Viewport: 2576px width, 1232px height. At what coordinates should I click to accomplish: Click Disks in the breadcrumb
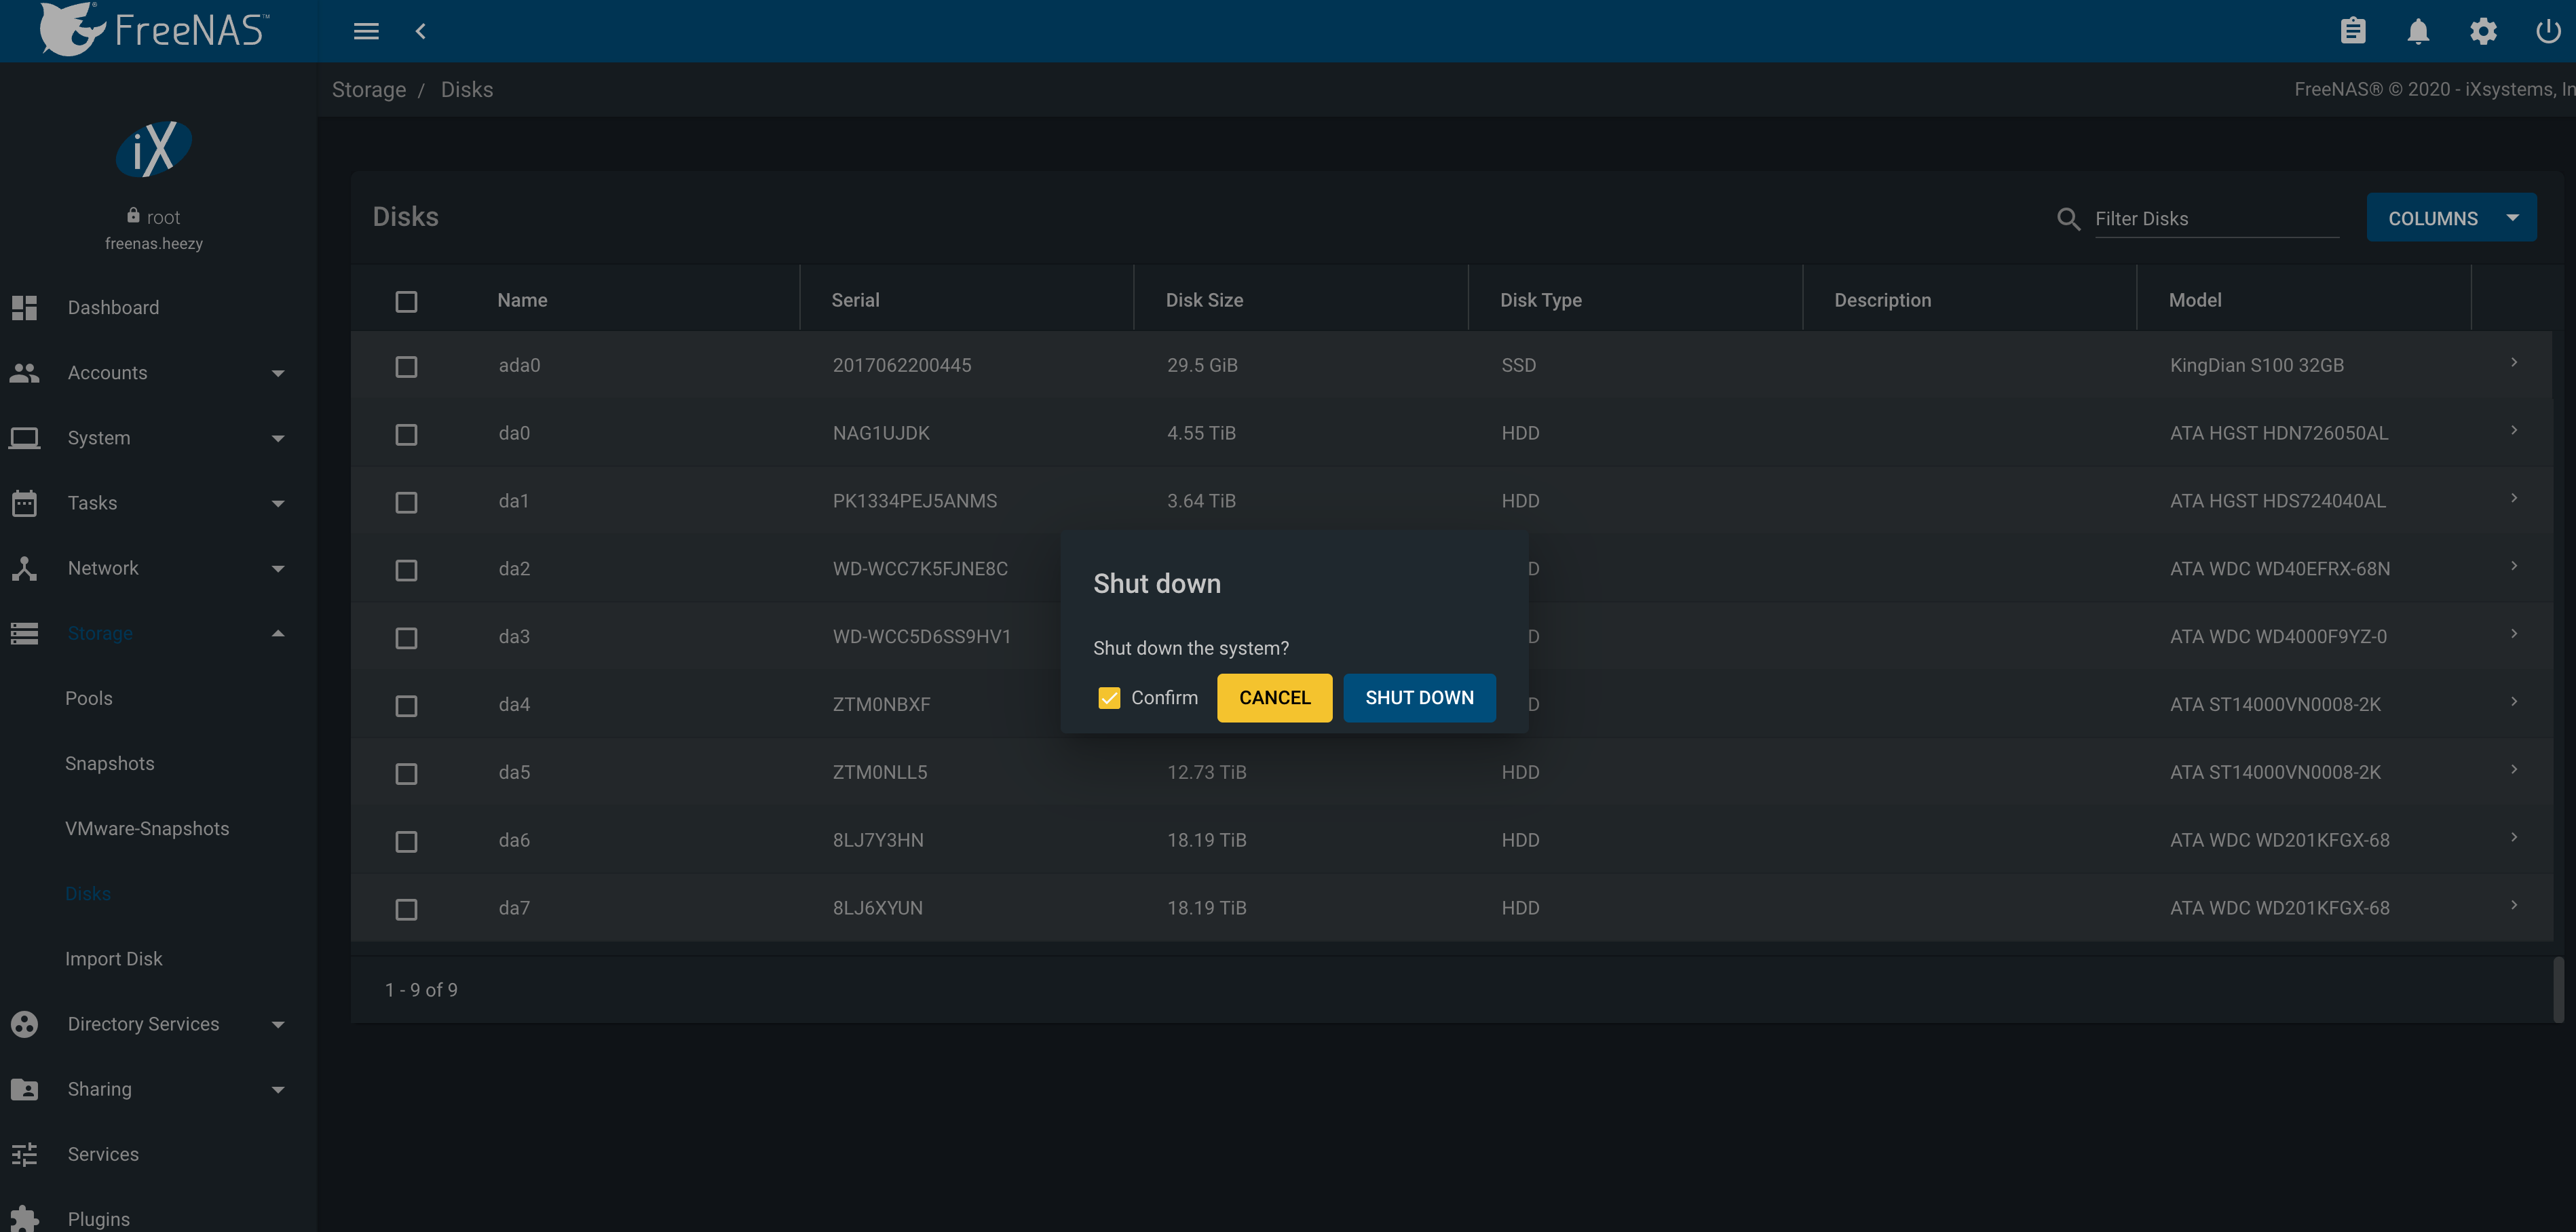point(467,89)
